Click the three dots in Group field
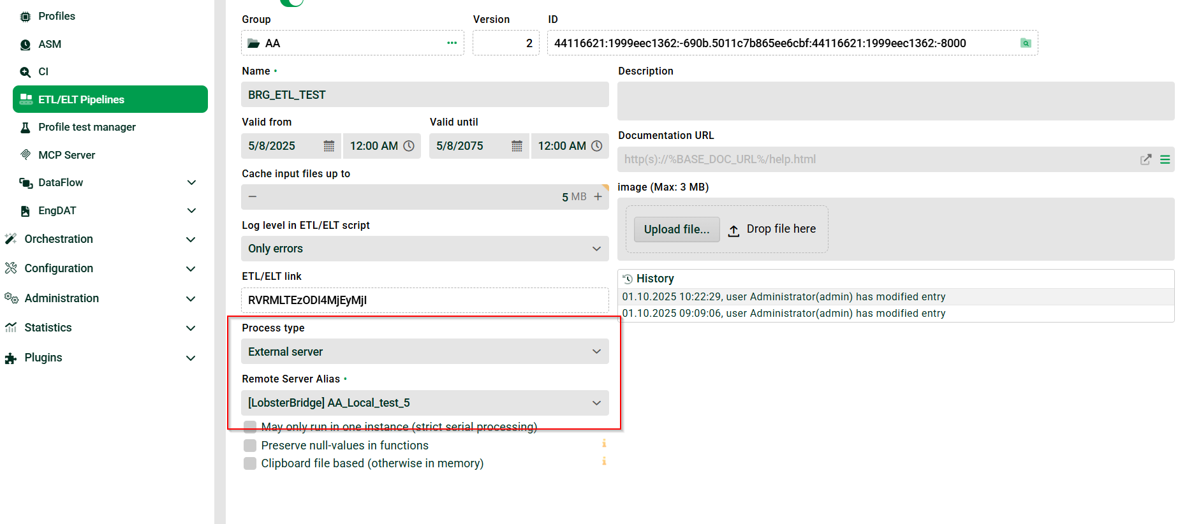The image size is (1201, 524). pyautogui.click(x=452, y=43)
